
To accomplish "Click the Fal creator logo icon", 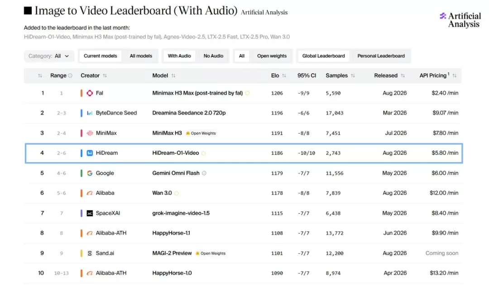I will 90,93.
